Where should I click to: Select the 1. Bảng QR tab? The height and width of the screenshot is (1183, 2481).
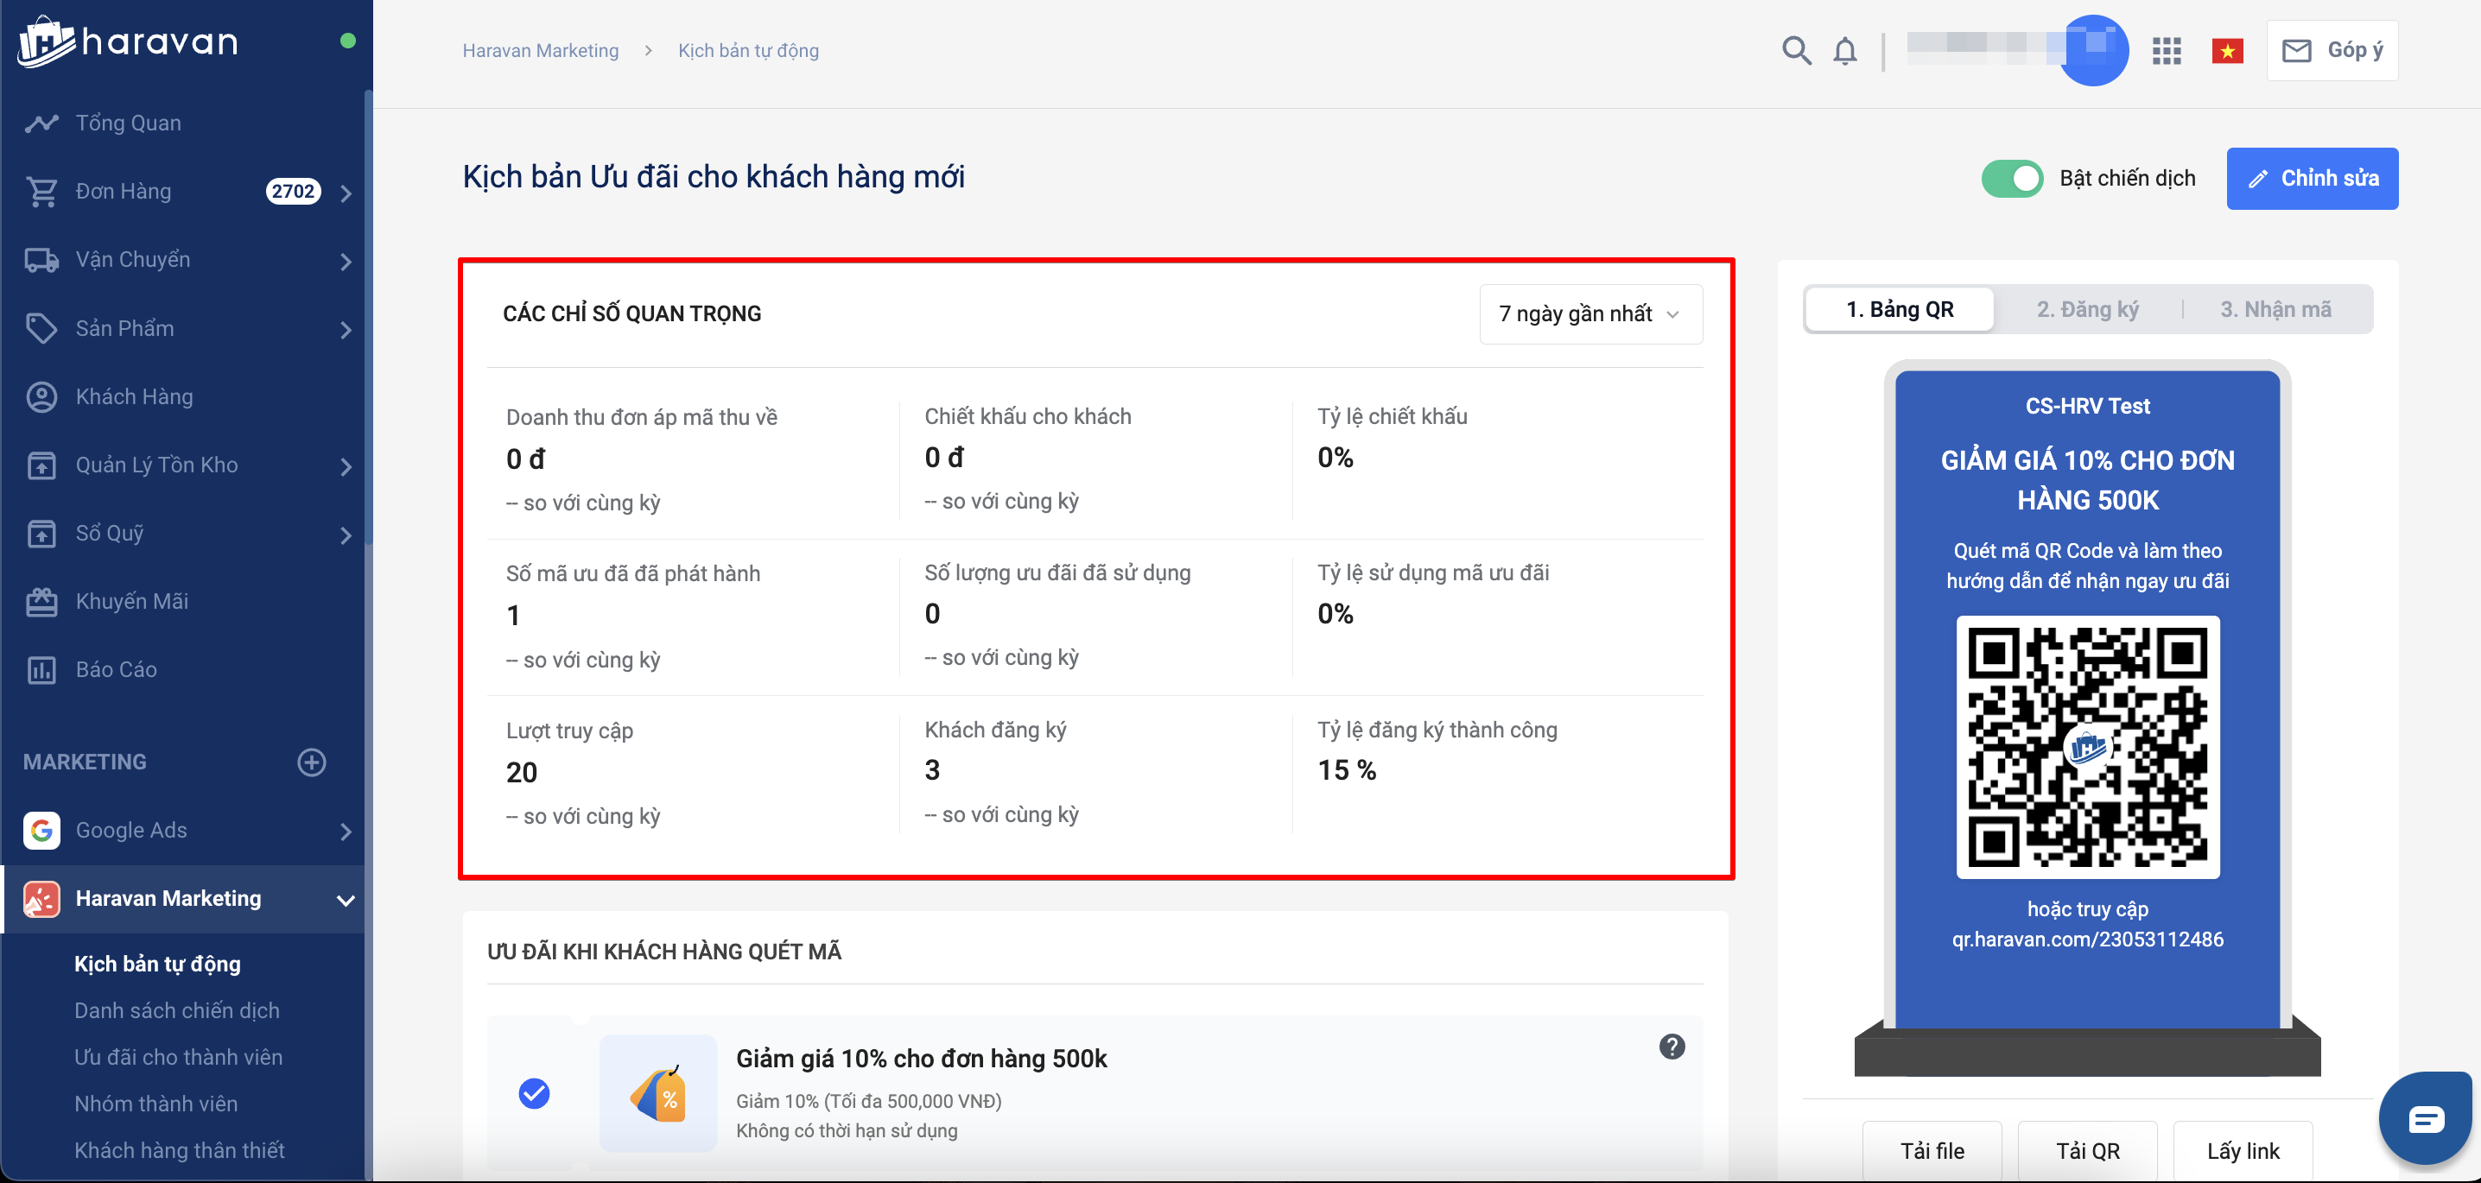1900,310
